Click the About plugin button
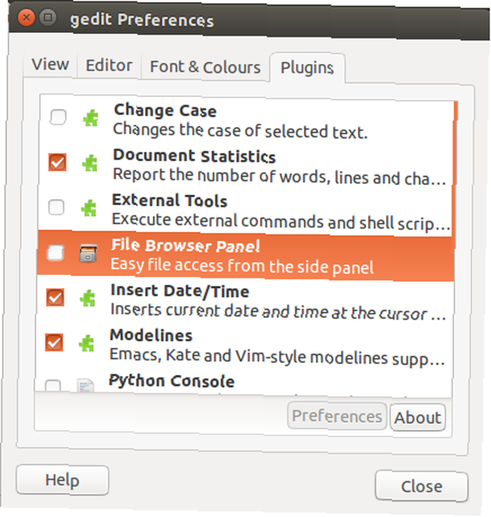Screen dimensions: 491x517 coord(418,417)
